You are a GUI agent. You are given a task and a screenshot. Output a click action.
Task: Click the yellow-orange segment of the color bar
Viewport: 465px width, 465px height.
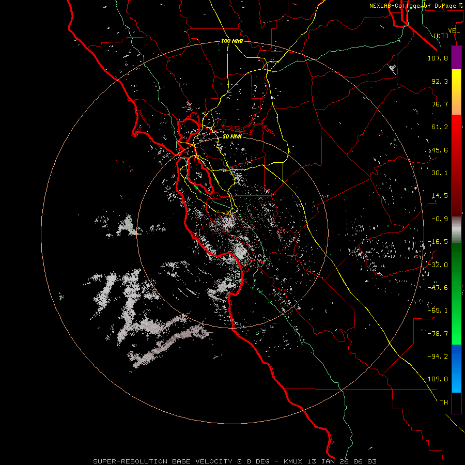pyautogui.click(x=456, y=92)
